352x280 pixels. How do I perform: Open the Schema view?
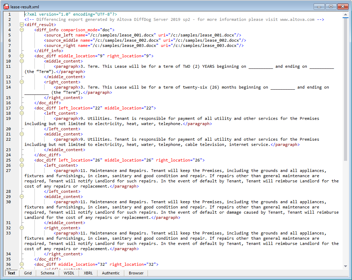click(x=47, y=273)
